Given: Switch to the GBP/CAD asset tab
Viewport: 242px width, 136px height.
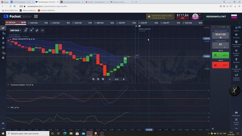Looking at the screenshot, I should 104,23.
